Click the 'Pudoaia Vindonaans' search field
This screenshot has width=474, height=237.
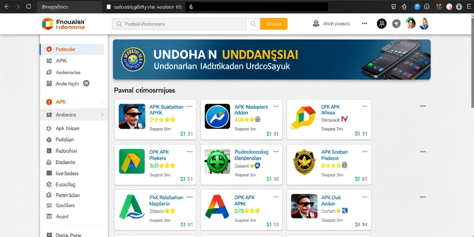tap(179, 24)
